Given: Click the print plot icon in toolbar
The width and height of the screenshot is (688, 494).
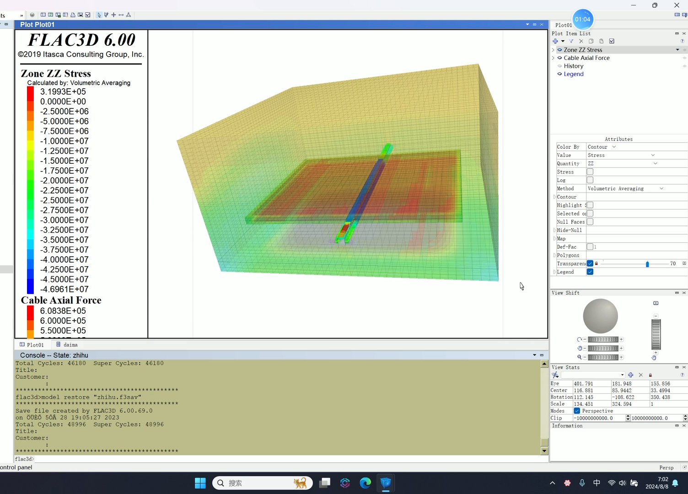Looking at the screenshot, I should coord(73,15).
